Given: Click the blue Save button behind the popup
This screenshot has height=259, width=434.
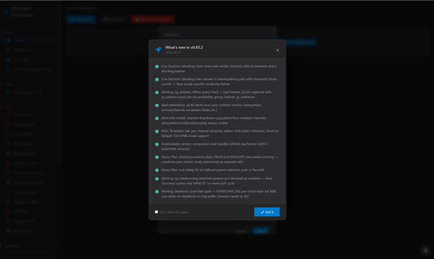Looking at the screenshot, I should 261,231.
